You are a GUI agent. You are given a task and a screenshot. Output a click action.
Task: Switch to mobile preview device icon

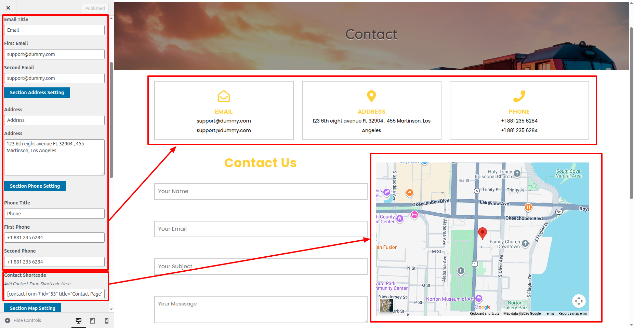pos(107,320)
